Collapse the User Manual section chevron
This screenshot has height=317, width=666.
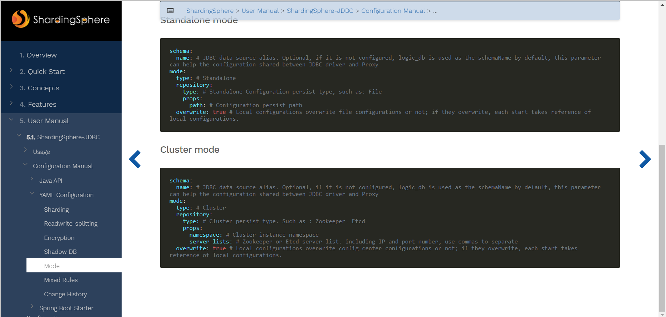11,120
